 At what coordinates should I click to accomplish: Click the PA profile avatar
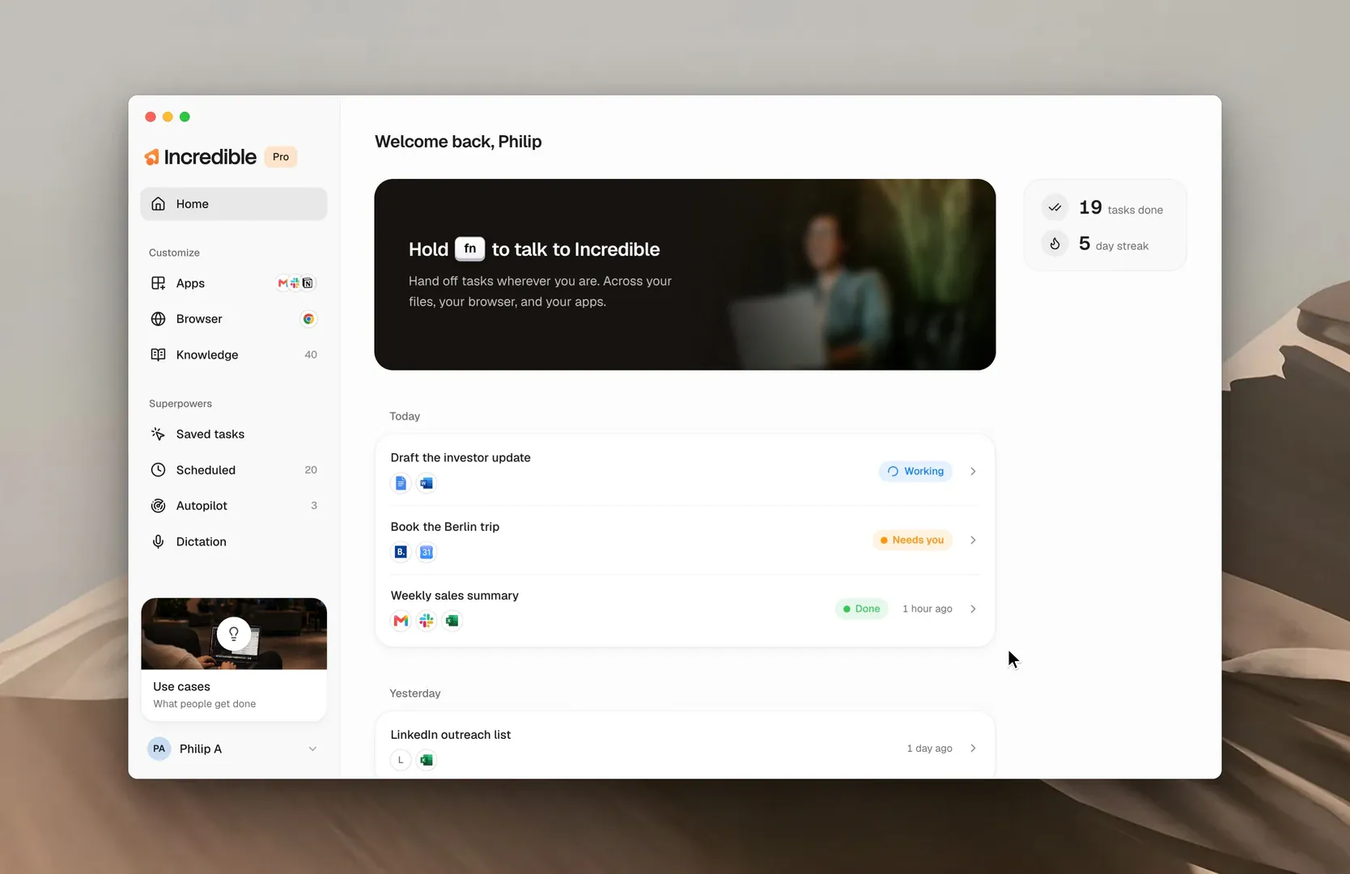pos(159,749)
